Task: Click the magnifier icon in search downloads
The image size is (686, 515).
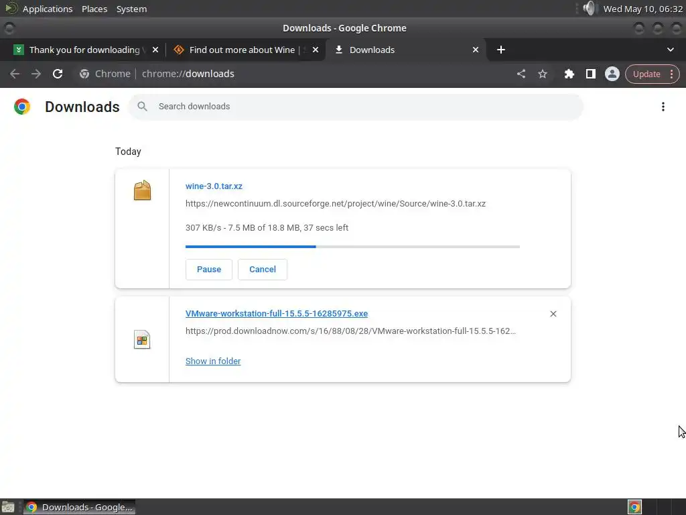Action: point(142,107)
